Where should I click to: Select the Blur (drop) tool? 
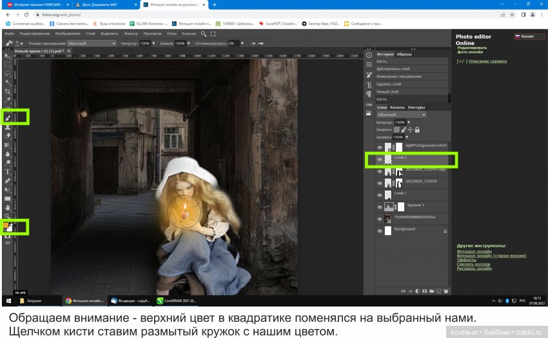pyautogui.click(x=7, y=154)
